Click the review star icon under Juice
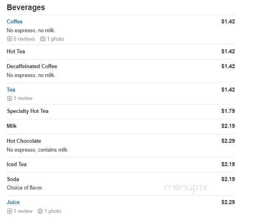This screenshot has height=221, width=258. tap(10, 211)
